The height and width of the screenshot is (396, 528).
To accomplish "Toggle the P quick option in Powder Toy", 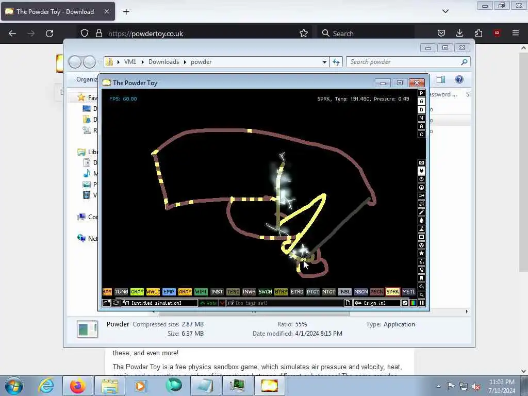I will pos(421,93).
